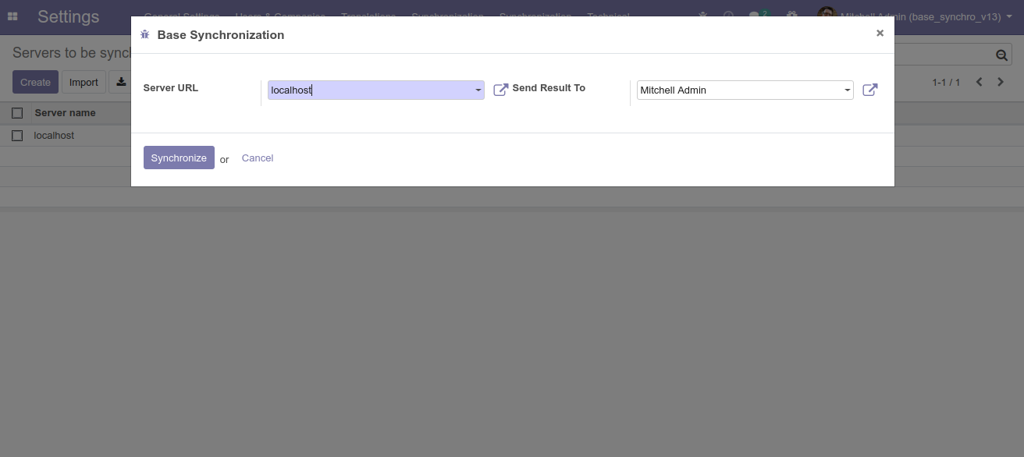Click the Server name column header
1024x457 pixels.
[x=66, y=113]
